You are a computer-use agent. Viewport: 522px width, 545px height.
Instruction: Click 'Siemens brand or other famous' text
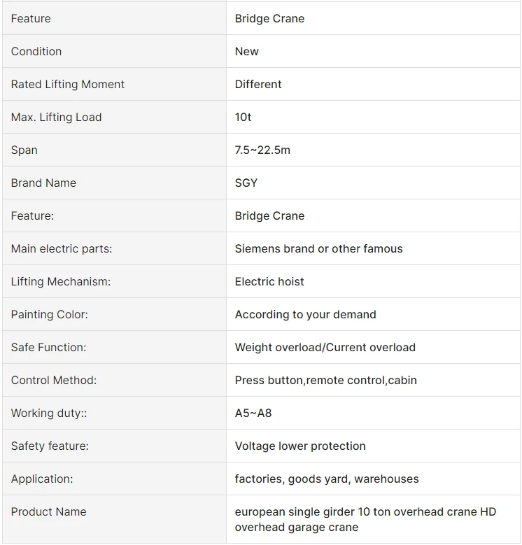[318, 249]
